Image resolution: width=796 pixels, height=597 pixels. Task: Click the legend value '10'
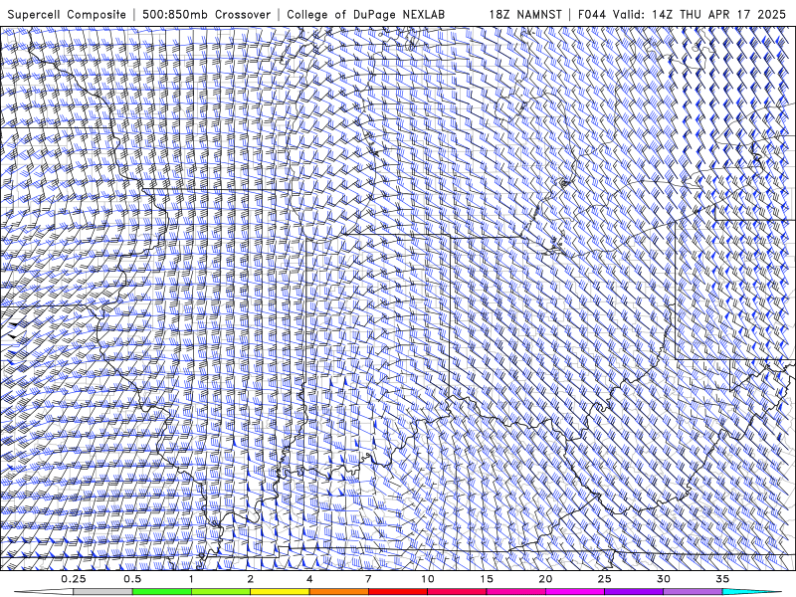pos(428,579)
